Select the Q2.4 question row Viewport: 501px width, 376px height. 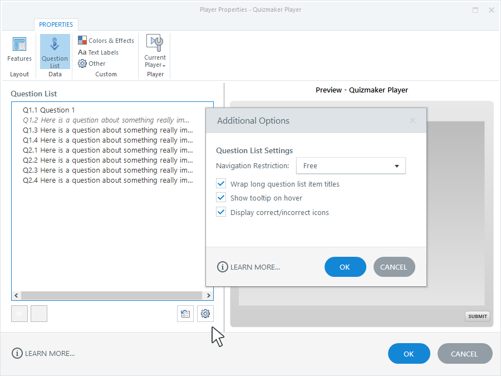pyautogui.click(x=107, y=180)
